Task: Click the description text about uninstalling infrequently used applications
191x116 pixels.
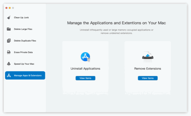Action: (117, 31)
